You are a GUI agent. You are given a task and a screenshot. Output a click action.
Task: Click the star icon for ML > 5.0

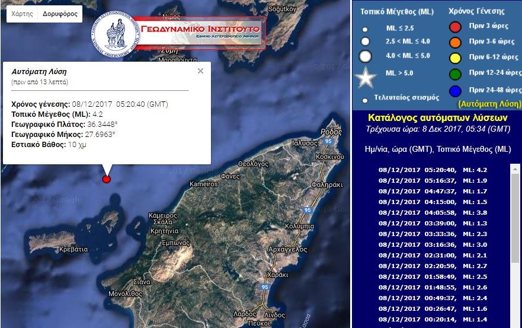366,77
